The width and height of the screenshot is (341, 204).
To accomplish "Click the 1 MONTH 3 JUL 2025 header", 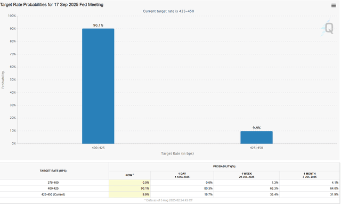I will [310, 175].
